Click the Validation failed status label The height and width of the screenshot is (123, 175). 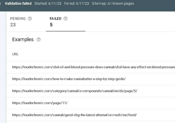point(18,4)
